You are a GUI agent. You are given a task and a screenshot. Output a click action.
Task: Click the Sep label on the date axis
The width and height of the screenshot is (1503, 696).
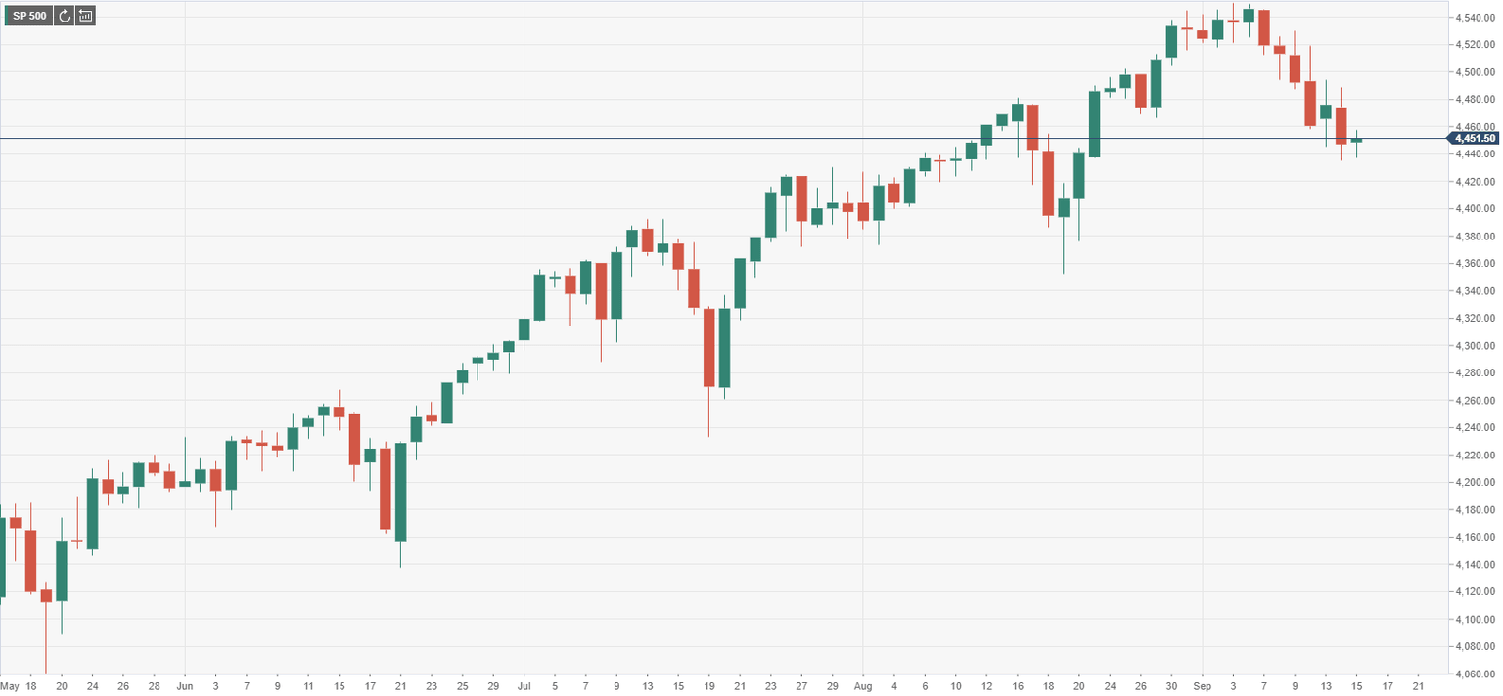[1202, 686]
